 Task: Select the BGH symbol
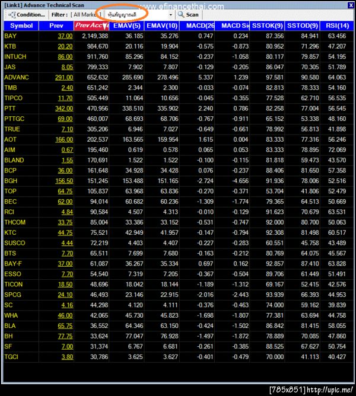(11, 181)
